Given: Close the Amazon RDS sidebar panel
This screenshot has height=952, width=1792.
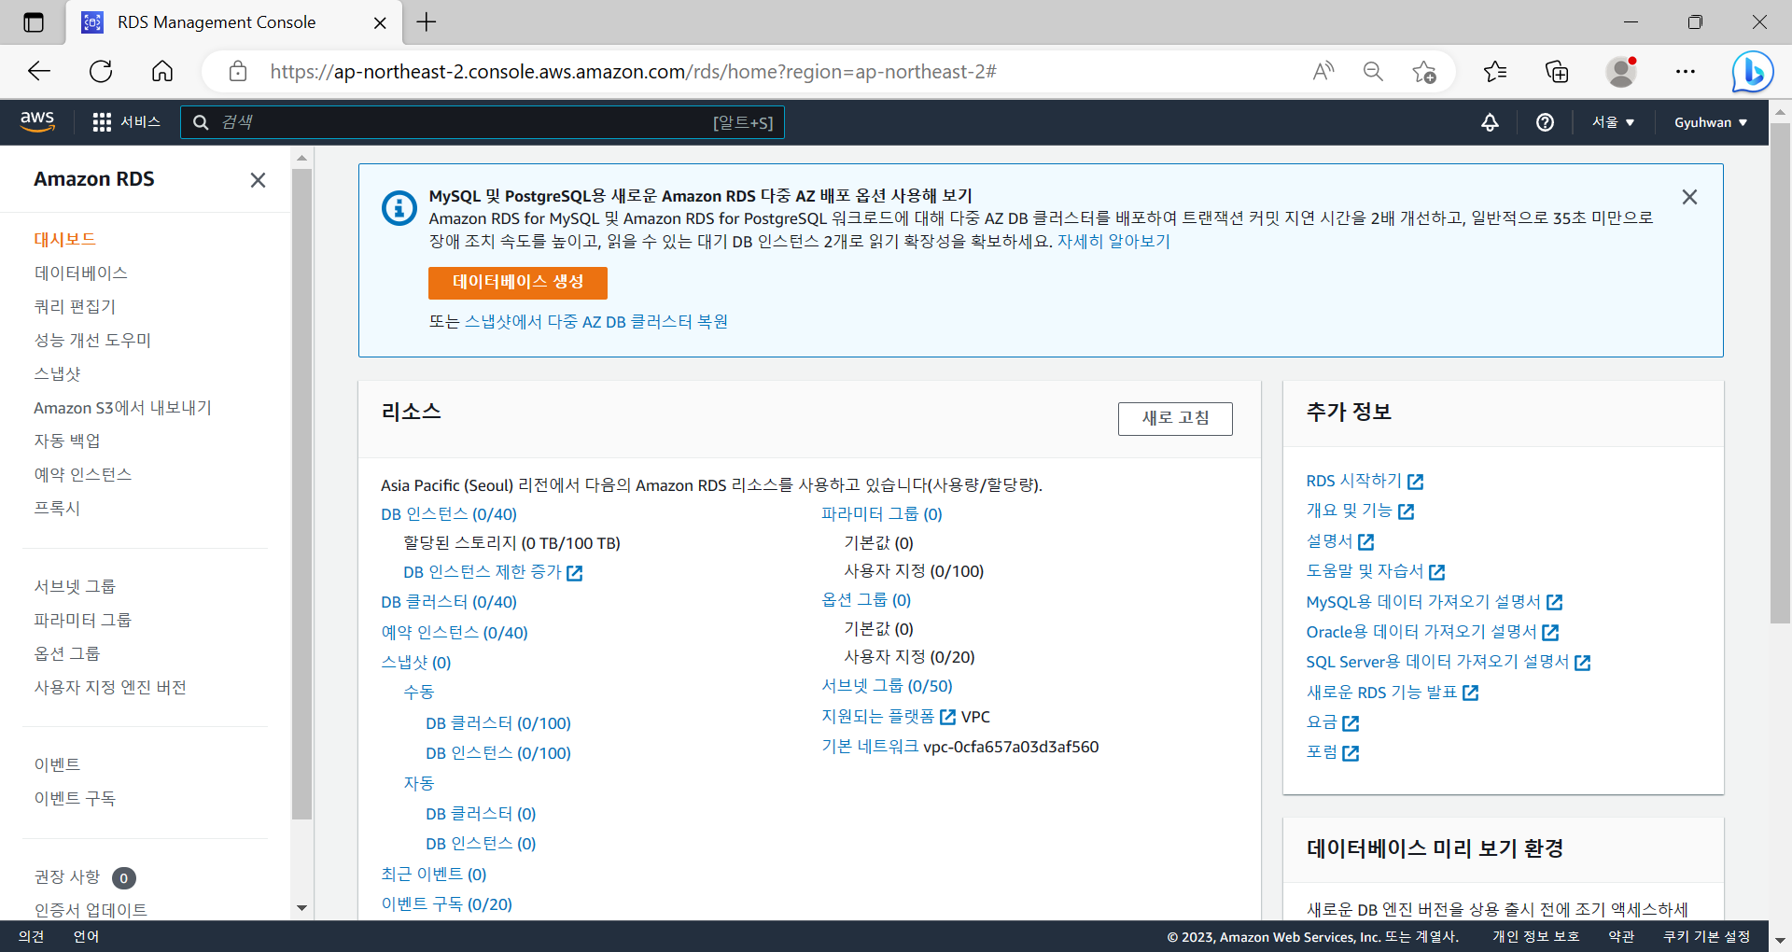Looking at the screenshot, I should pyautogui.click(x=258, y=180).
